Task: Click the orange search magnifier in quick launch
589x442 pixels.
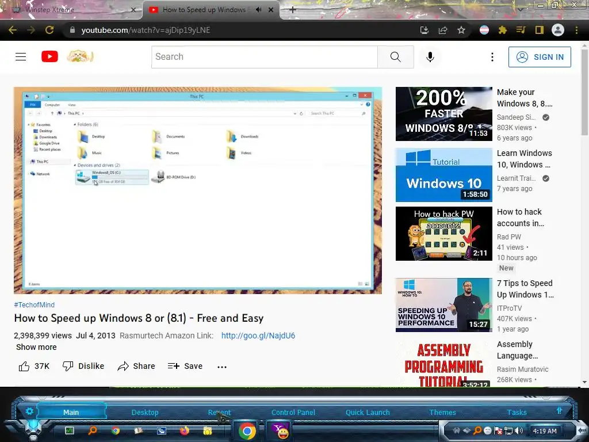Action: pos(93,430)
